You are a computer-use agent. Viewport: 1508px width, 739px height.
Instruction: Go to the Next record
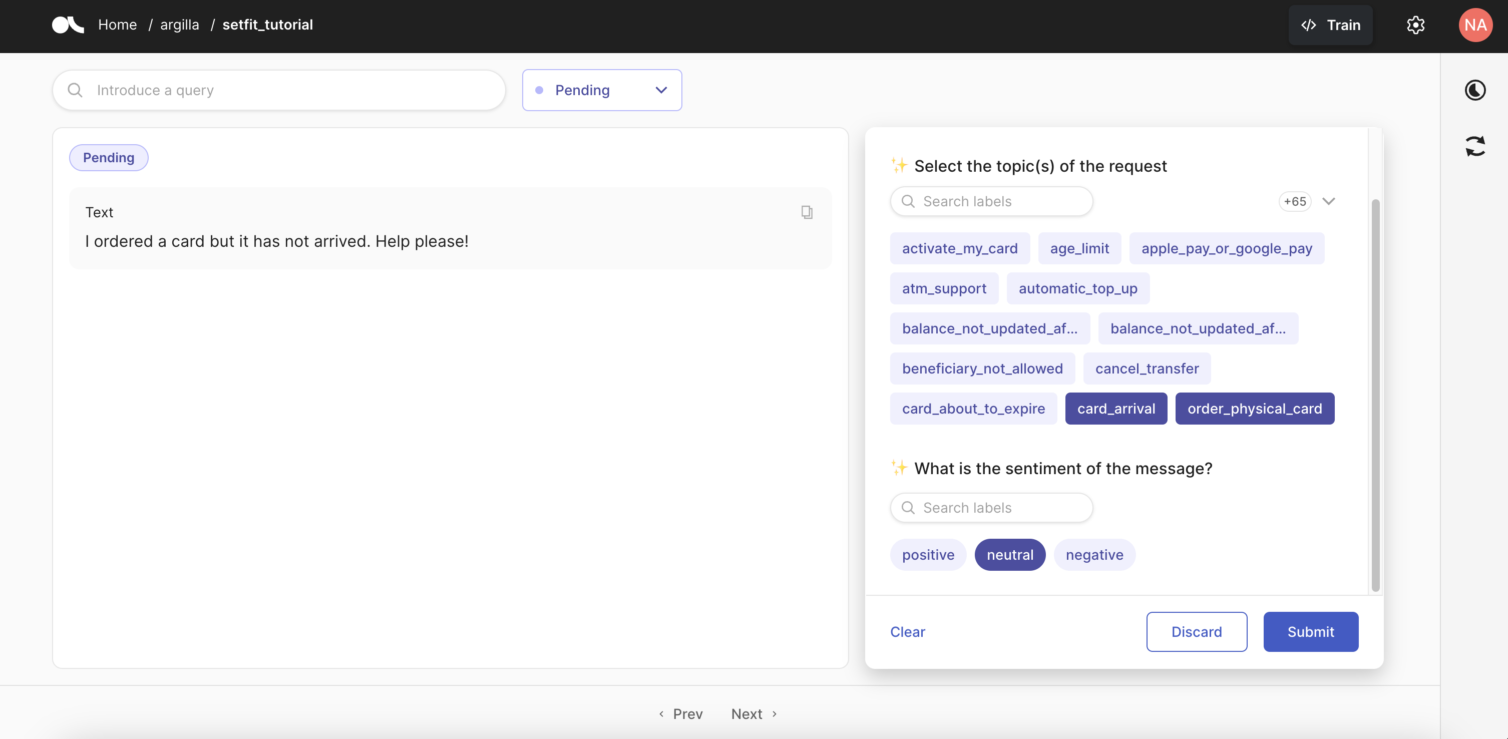(753, 714)
